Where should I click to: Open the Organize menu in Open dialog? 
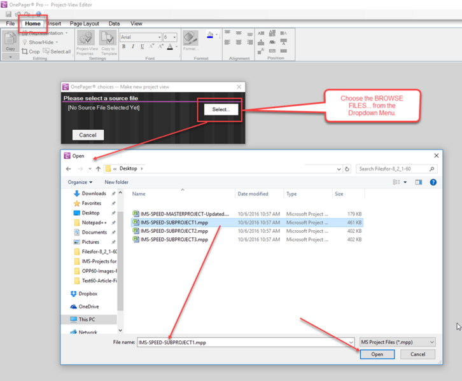(80, 183)
